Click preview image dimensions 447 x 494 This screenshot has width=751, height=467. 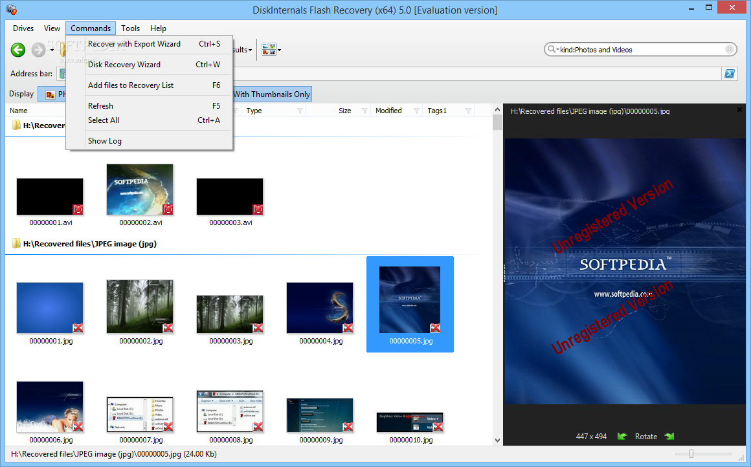[x=591, y=437]
